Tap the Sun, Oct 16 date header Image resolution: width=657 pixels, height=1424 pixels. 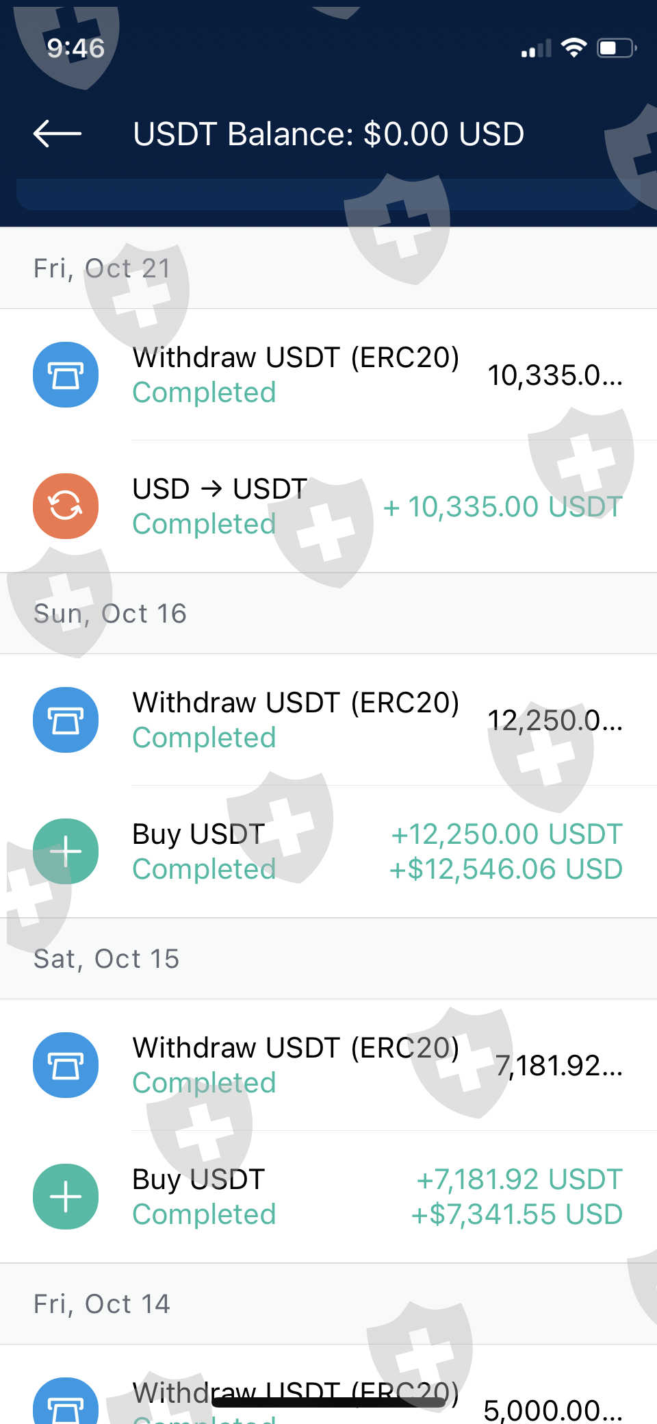(x=110, y=614)
